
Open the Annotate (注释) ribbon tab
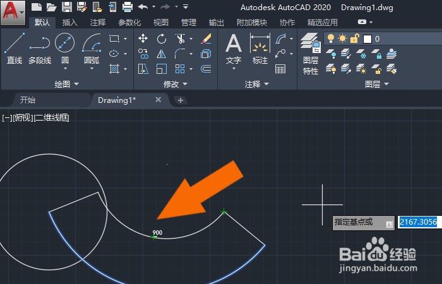(x=98, y=23)
